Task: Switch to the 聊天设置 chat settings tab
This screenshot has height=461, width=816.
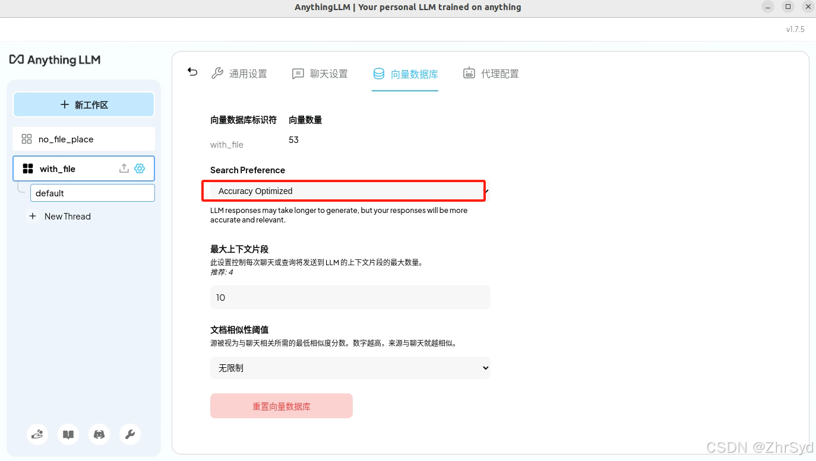Action: pos(320,74)
